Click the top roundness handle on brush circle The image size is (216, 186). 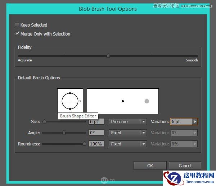(x=70, y=93)
